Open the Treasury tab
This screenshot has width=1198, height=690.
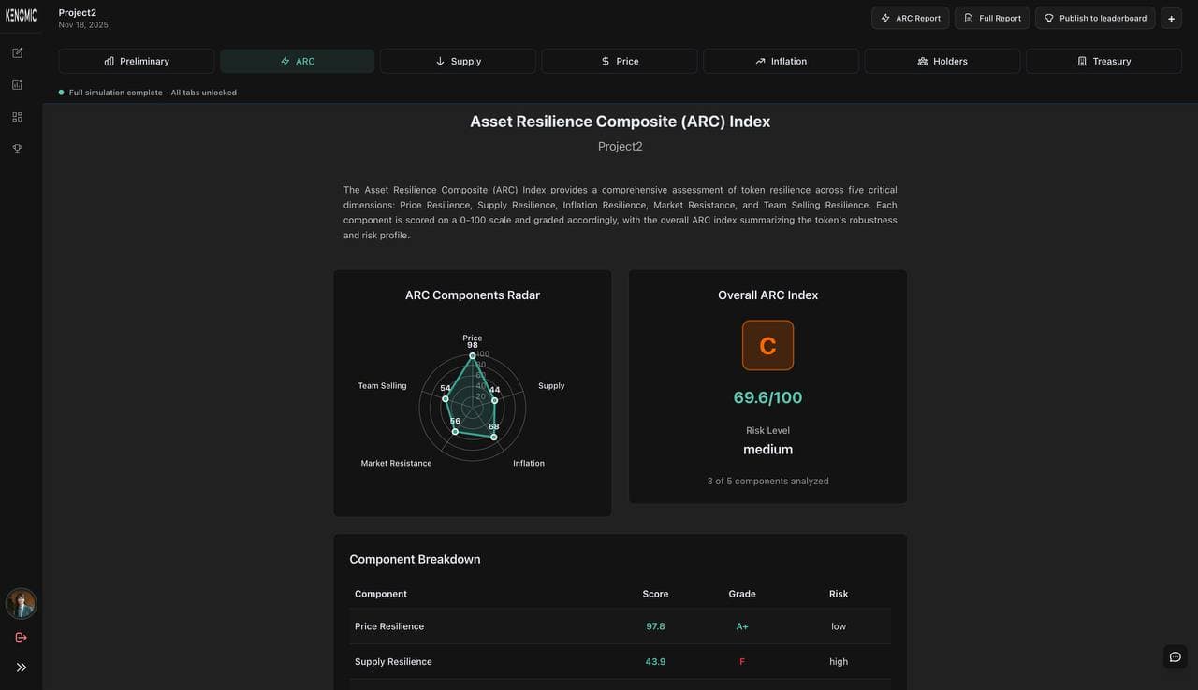click(x=1103, y=60)
